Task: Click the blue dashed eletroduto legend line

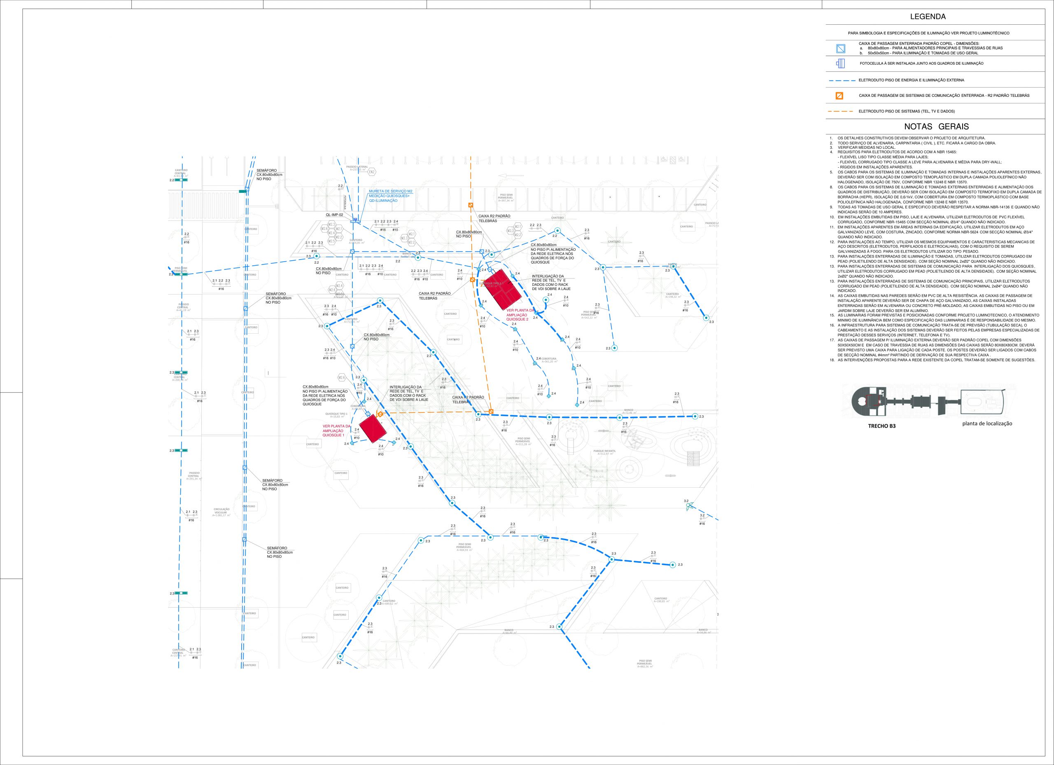Action: tap(842, 80)
